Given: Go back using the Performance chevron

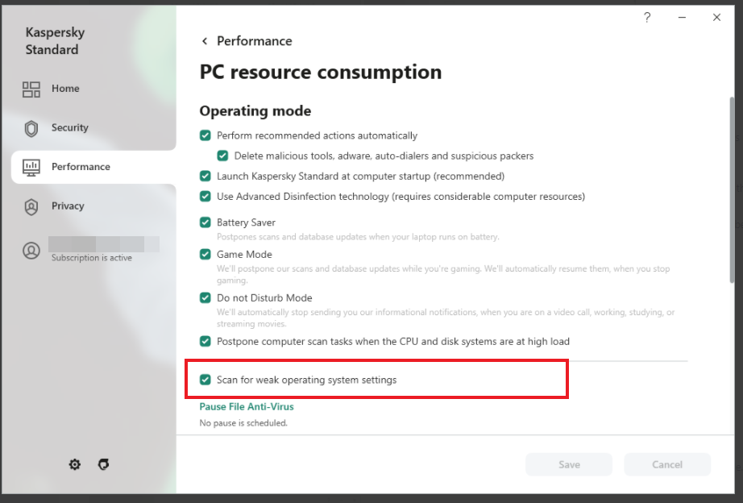Looking at the screenshot, I should point(205,41).
